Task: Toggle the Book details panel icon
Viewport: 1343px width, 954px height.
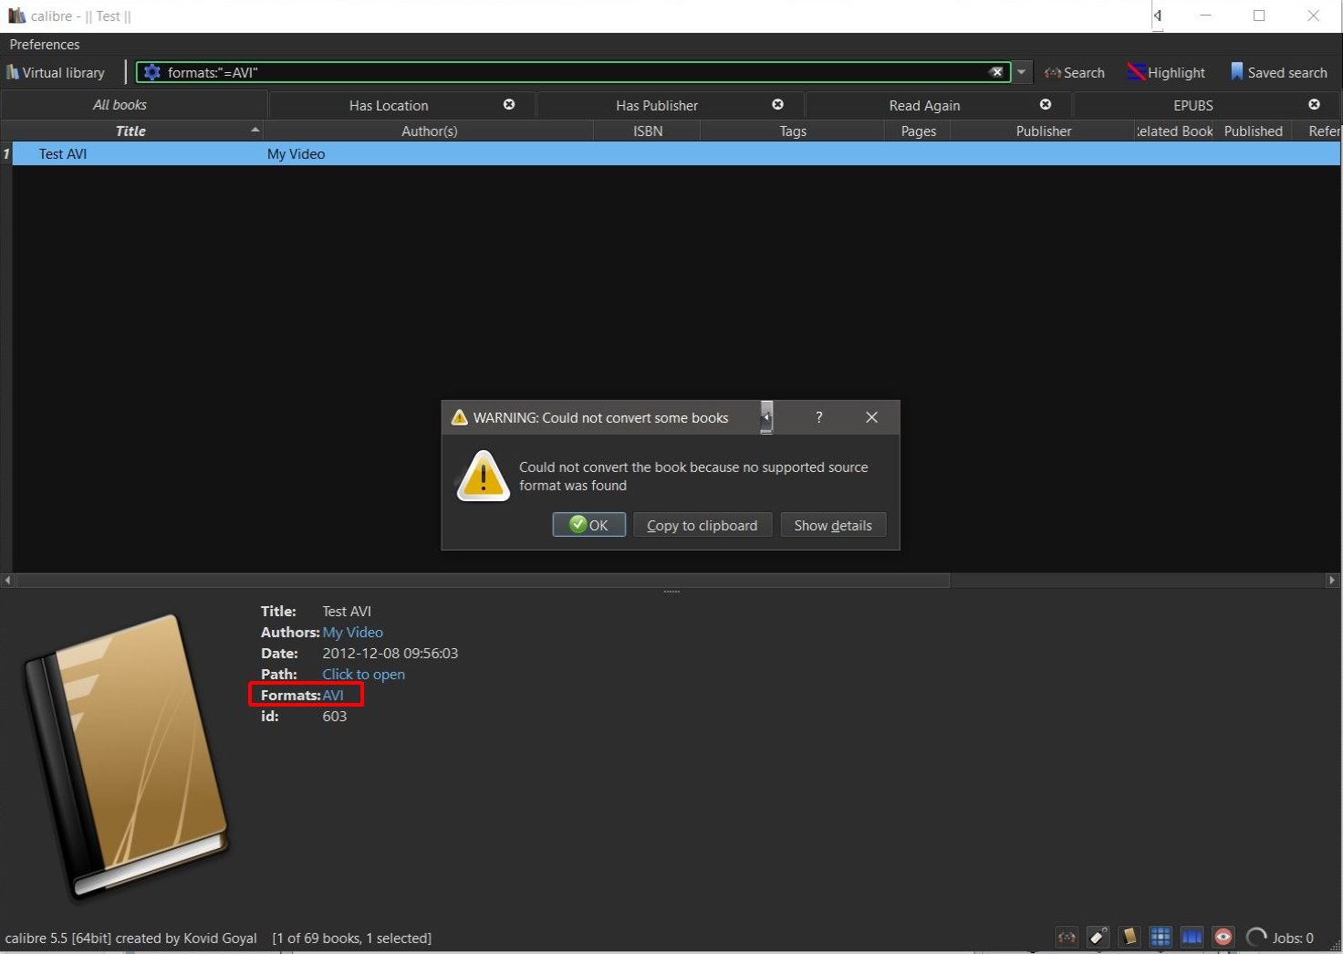Action: point(1130,937)
